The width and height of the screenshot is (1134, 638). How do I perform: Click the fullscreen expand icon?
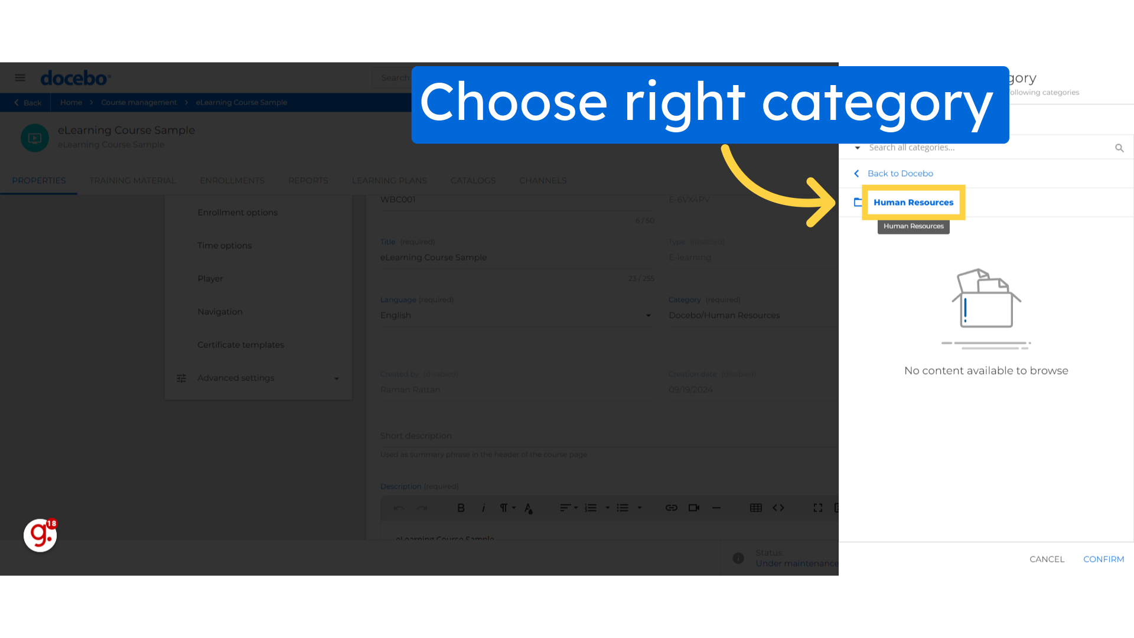[x=818, y=507]
